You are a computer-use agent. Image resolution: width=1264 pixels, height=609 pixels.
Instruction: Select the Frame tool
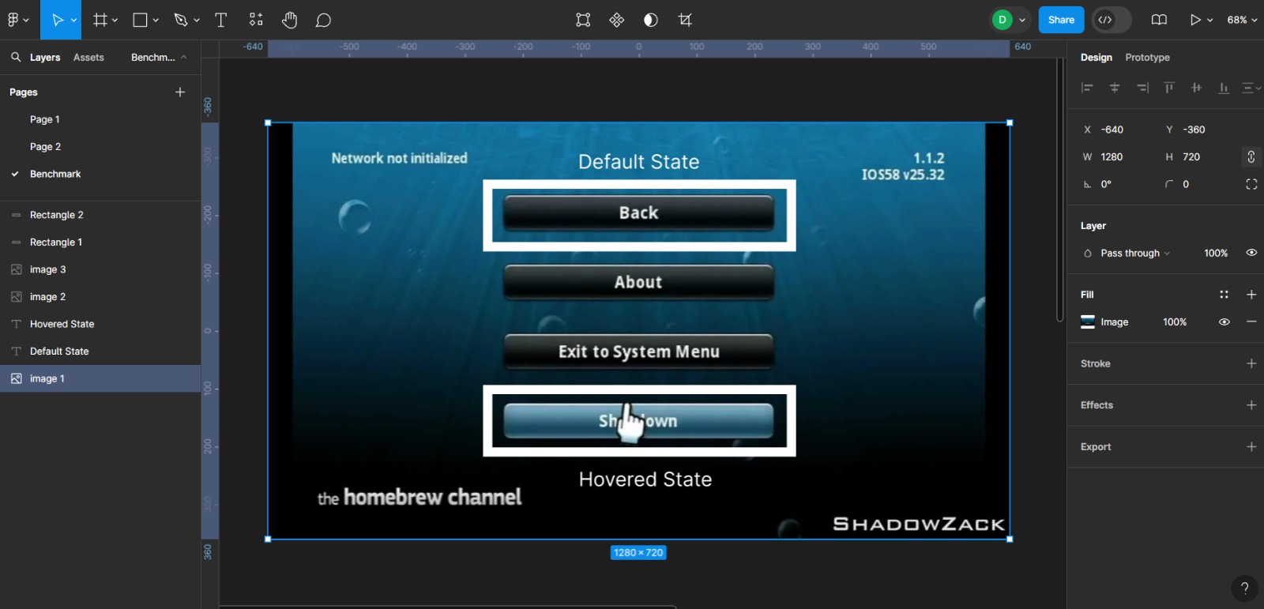(100, 20)
